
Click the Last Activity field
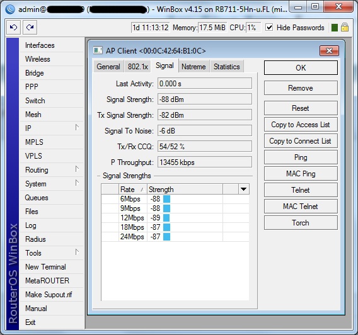click(x=205, y=84)
